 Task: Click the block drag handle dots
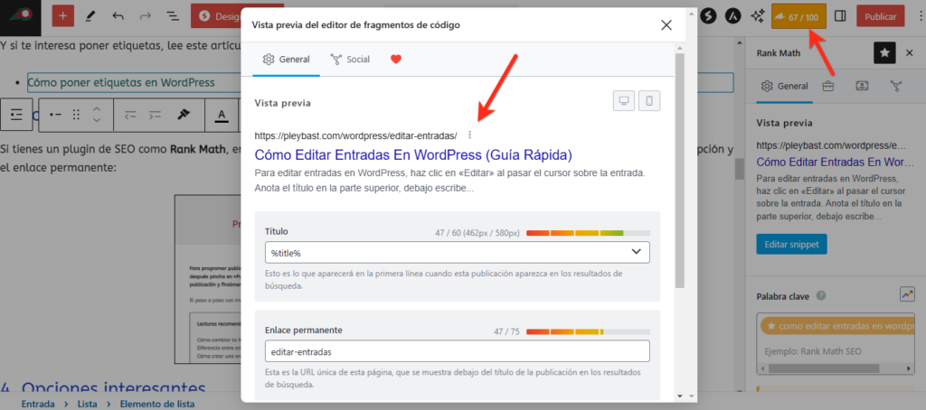[76, 115]
